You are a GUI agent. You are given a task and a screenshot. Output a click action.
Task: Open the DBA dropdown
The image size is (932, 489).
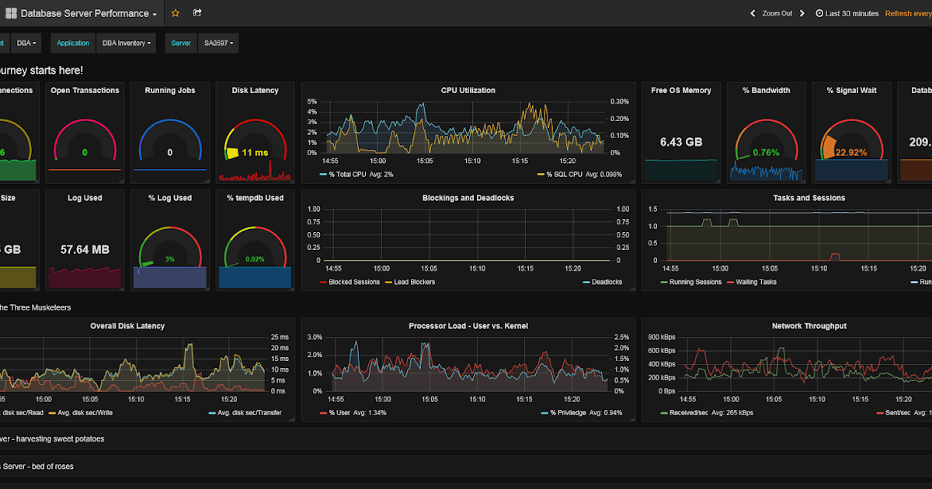click(26, 43)
